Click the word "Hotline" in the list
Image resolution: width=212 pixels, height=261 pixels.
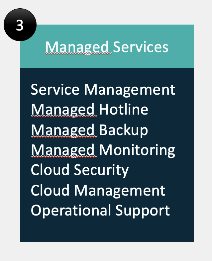(x=124, y=110)
